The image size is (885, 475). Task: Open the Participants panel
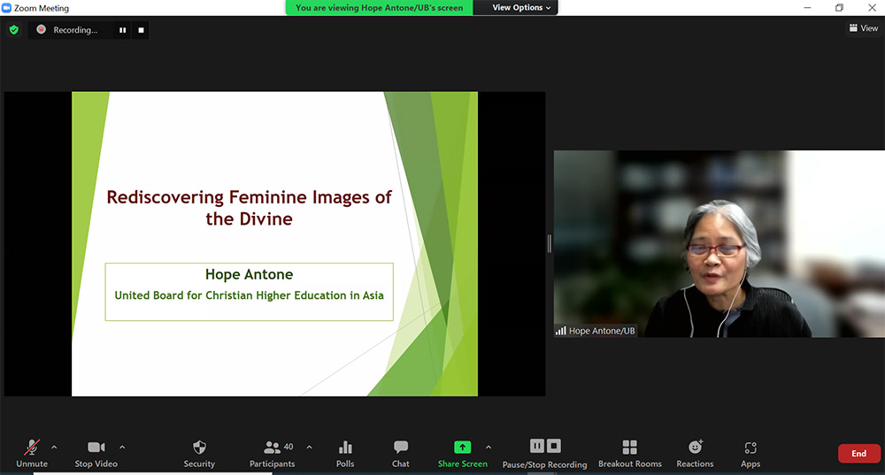coord(272,454)
